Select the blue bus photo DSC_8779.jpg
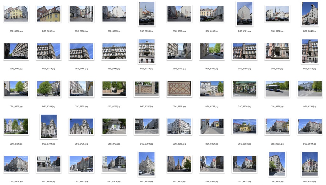The image size is (326, 185). pyautogui.click(x=277, y=89)
